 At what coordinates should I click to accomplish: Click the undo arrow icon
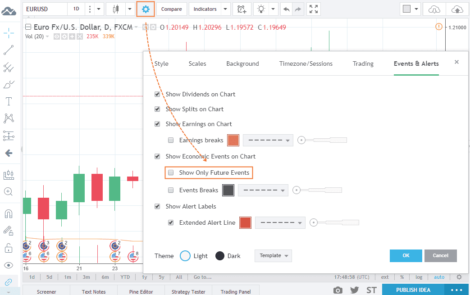click(x=286, y=9)
